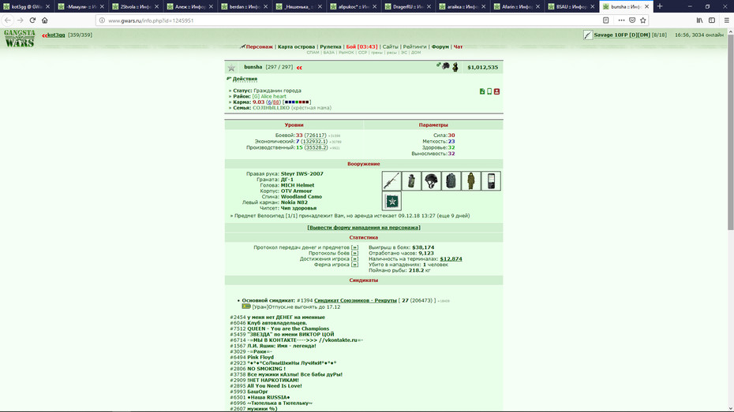Open the ДГ-1 grenade thumbnail
This screenshot has width=734, height=412.
pos(411,180)
